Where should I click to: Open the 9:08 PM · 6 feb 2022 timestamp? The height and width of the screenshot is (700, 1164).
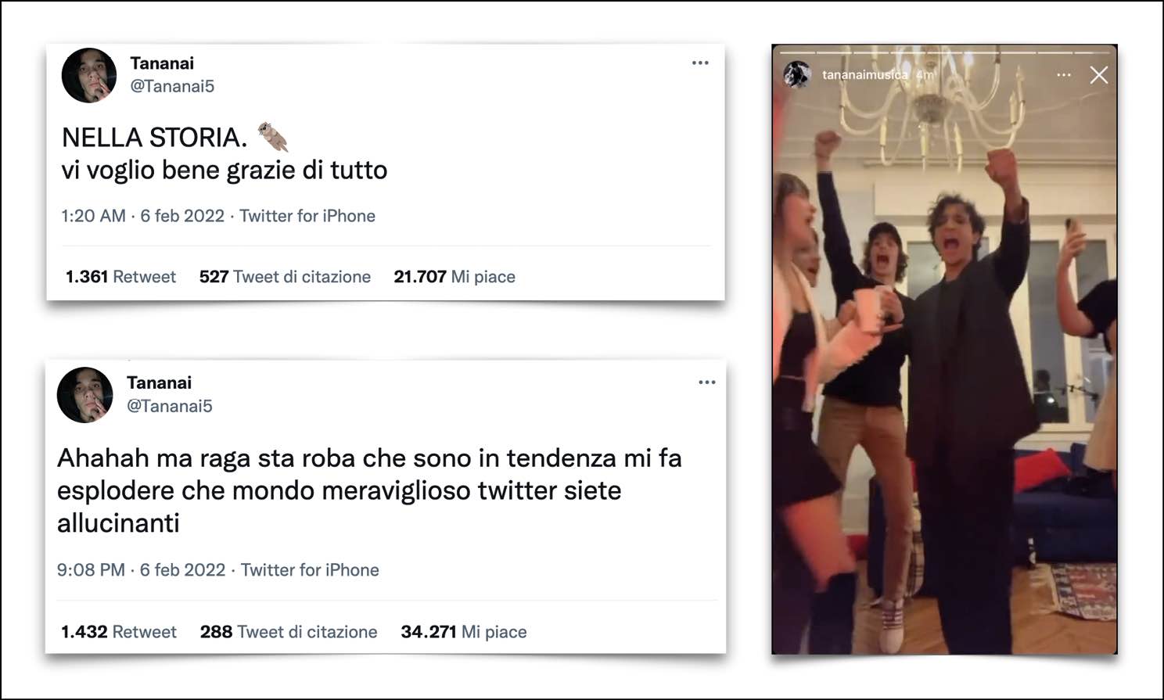pos(141,570)
